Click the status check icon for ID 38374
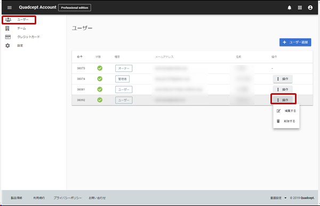Image resolution: width=320 pixels, height=206 pixels. tap(100, 79)
